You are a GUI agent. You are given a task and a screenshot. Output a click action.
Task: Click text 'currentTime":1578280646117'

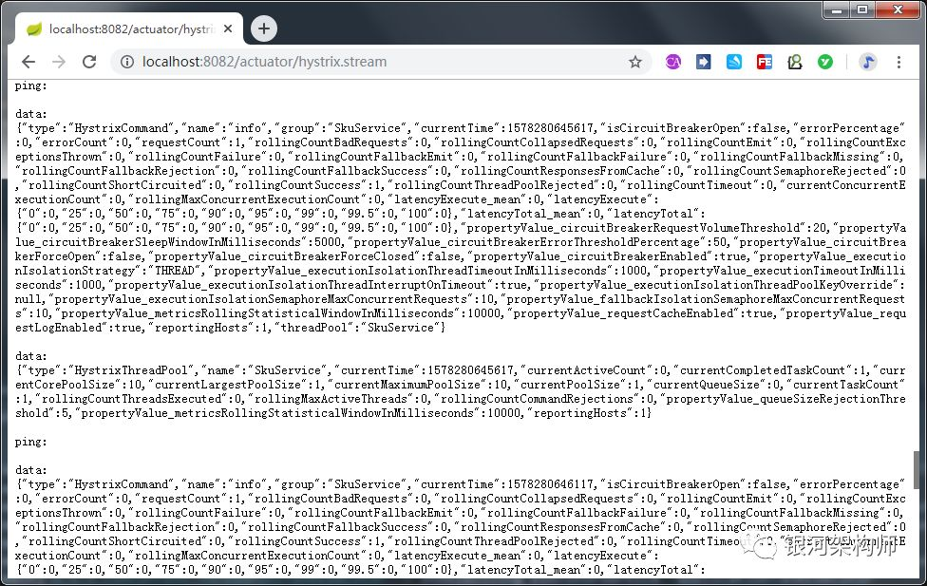506,484
